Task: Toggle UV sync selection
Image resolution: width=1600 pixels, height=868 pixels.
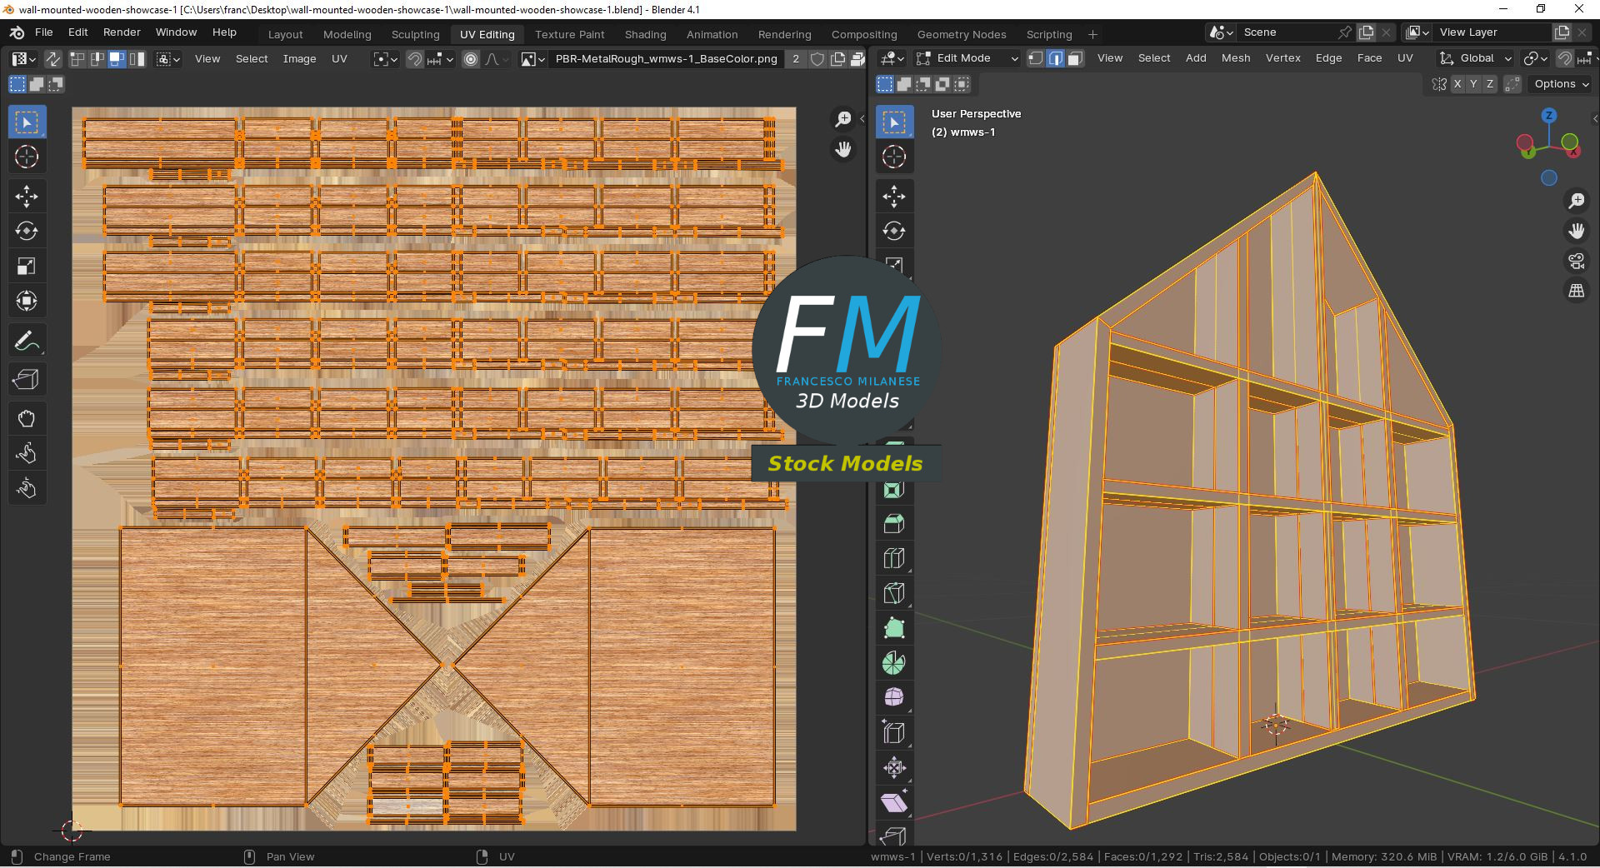Action: click(x=52, y=59)
